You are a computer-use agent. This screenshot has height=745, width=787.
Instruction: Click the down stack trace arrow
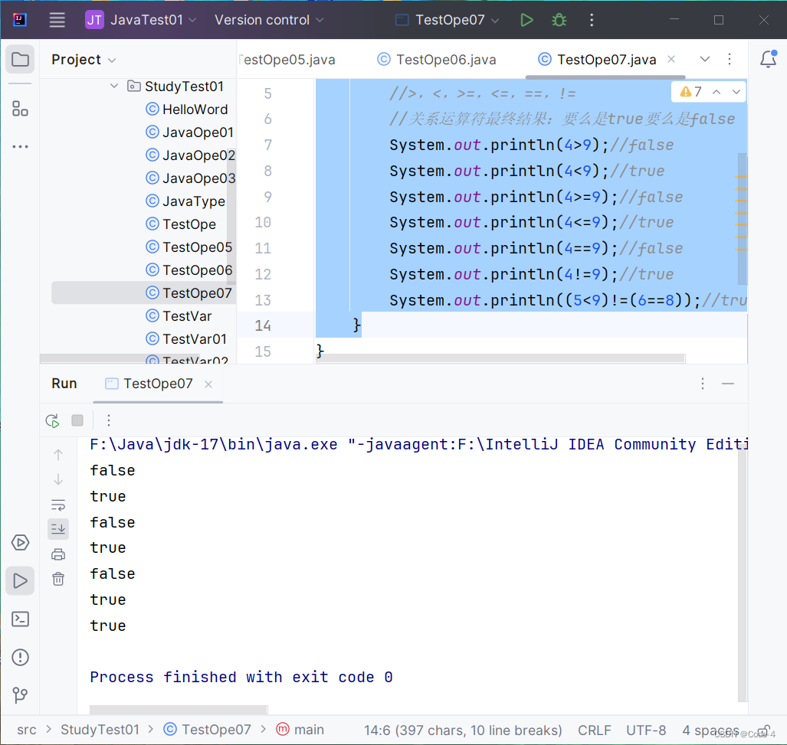pos(58,480)
